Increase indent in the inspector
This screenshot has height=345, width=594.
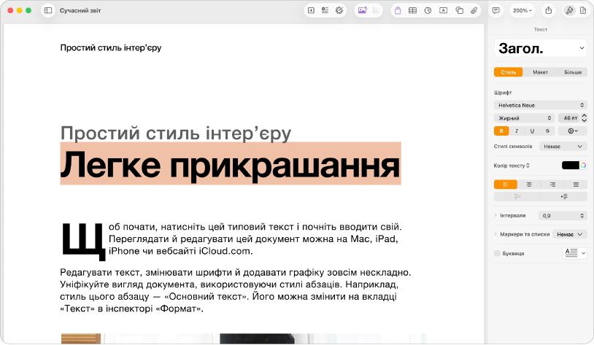click(564, 196)
